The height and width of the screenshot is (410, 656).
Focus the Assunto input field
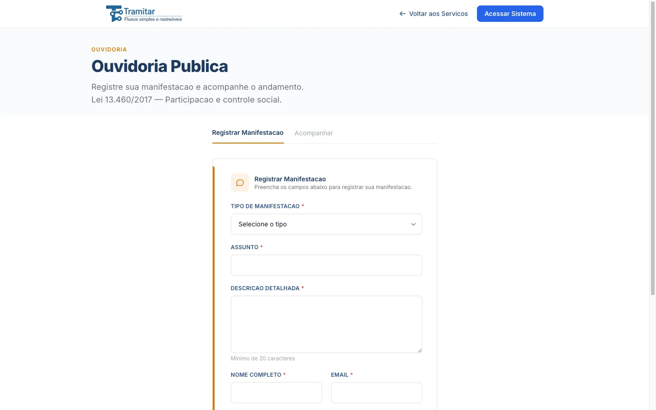tap(327, 265)
